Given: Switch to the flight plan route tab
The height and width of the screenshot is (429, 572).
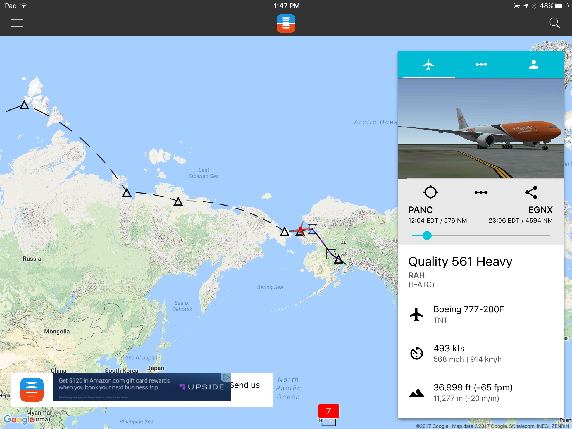Looking at the screenshot, I should click(x=481, y=65).
